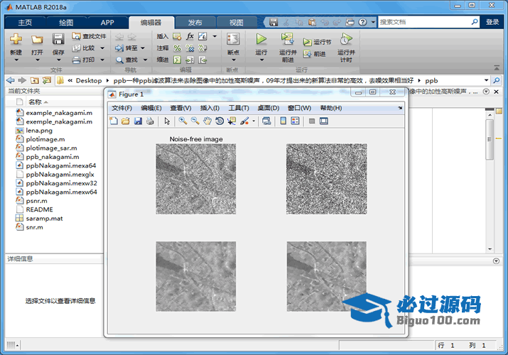Switch to the View (视图) tab
The height and width of the screenshot is (355, 508).
click(236, 22)
